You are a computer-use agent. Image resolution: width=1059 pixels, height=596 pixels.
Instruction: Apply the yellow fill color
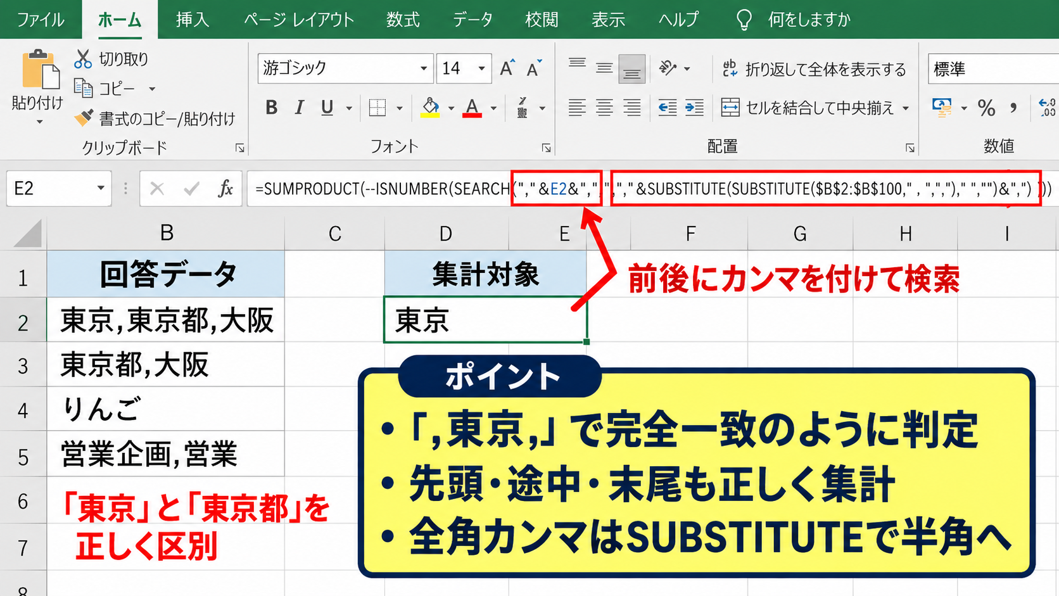[431, 108]
